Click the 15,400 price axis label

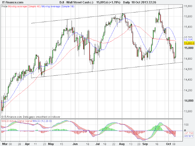(x=188, y=27)
